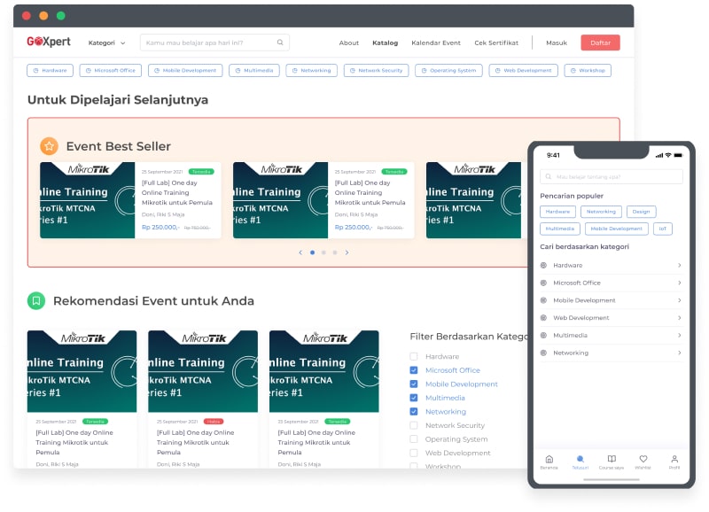This screenshot has height=512, width=709.
Task: Open Kalendar Event from the navigation
Action: click(435, 43)
